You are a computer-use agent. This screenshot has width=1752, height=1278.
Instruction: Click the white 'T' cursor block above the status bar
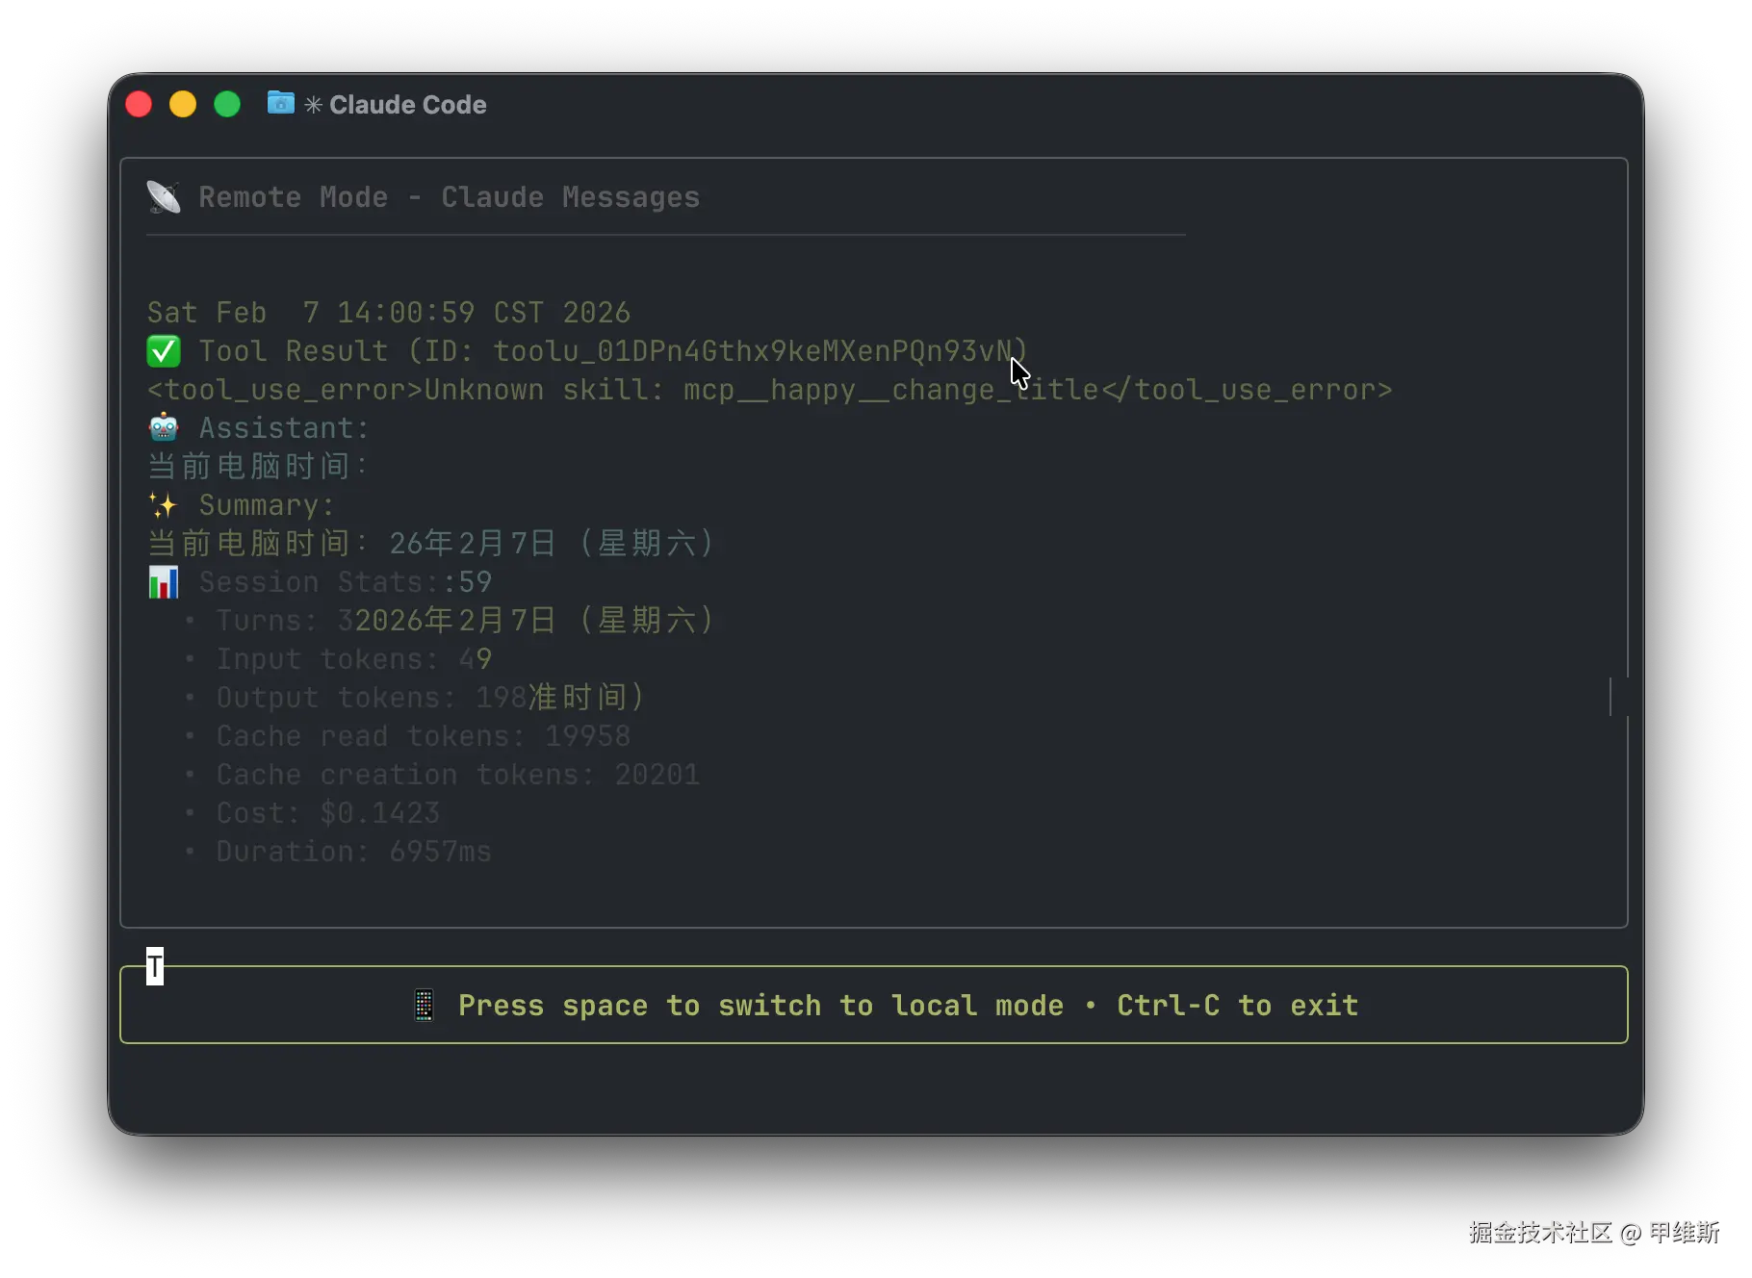pyautogui.click(x=155, y=966)
